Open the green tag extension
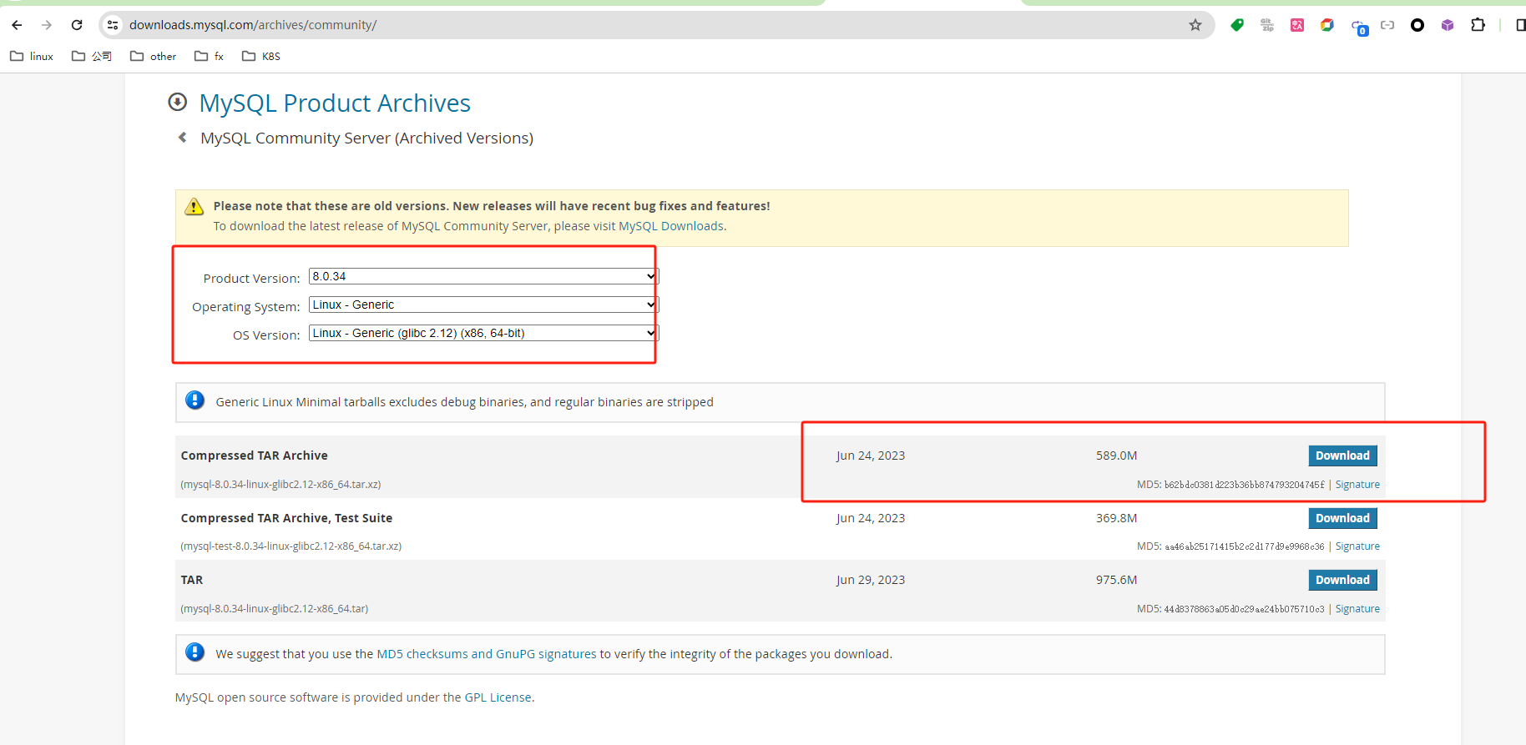Screen dimensions: 1526x745 1237,25
